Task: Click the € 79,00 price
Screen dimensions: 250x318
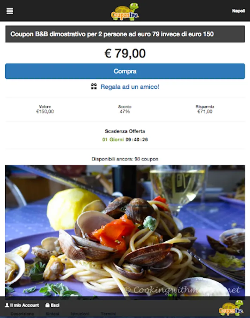Action: coord(125,53)
